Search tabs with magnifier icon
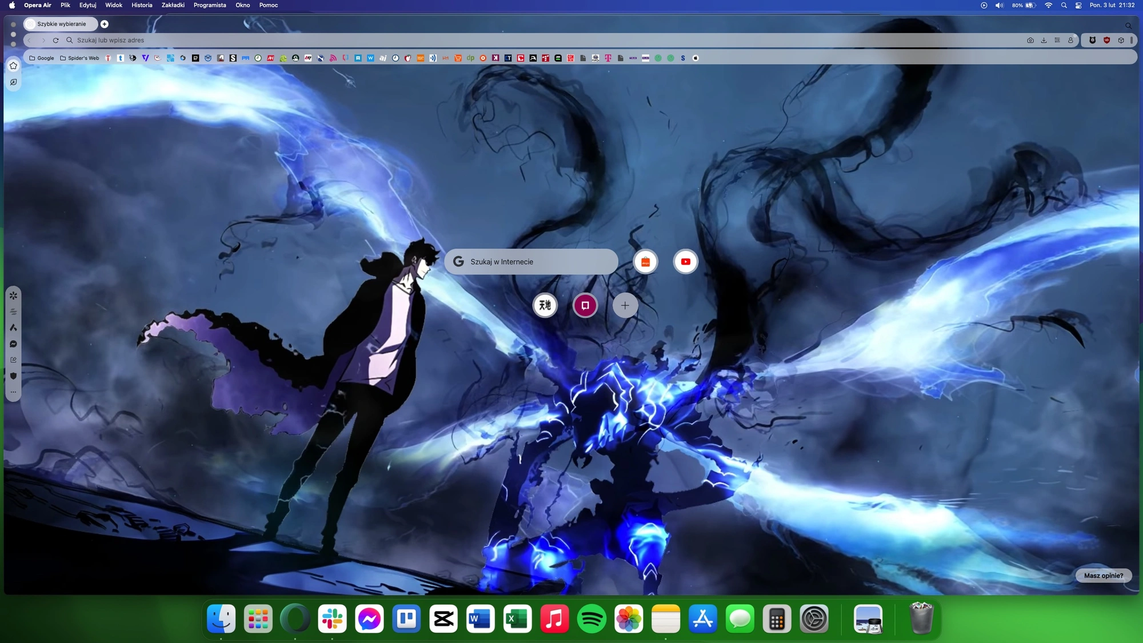This screenshot has height=643, width=1143. pyautogui.click(x=1129, y=26)
